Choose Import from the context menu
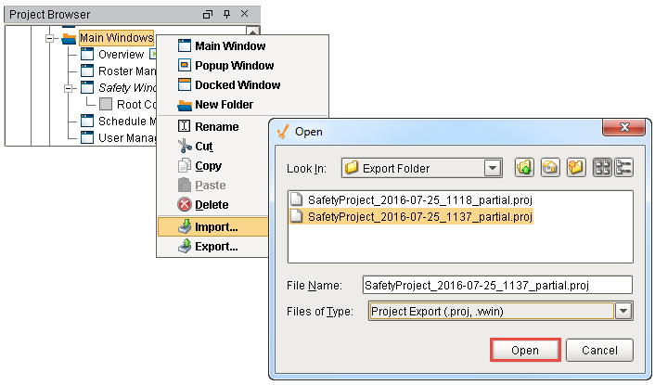Image resolution: width=655 pixels, height=385 pixels. click(215, 226)
